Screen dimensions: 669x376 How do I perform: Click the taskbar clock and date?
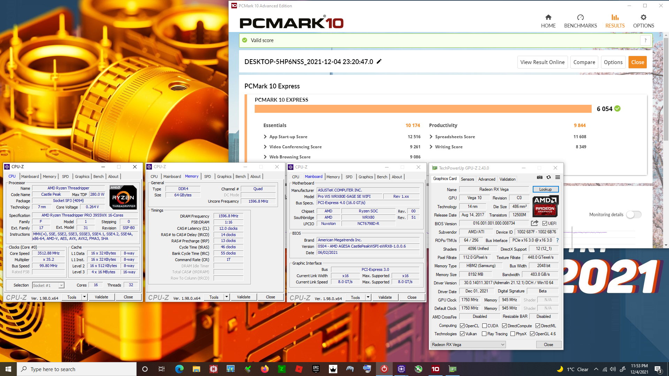[x=639, y=369]
